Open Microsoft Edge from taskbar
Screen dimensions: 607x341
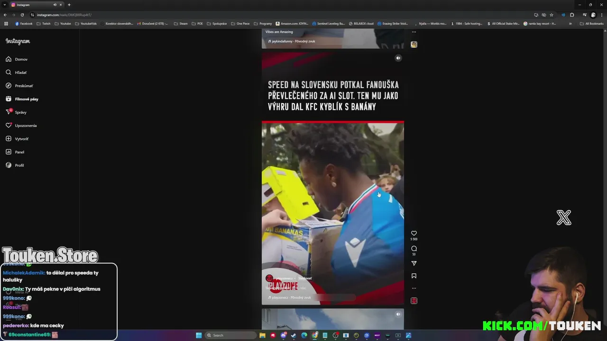point(304,335)
